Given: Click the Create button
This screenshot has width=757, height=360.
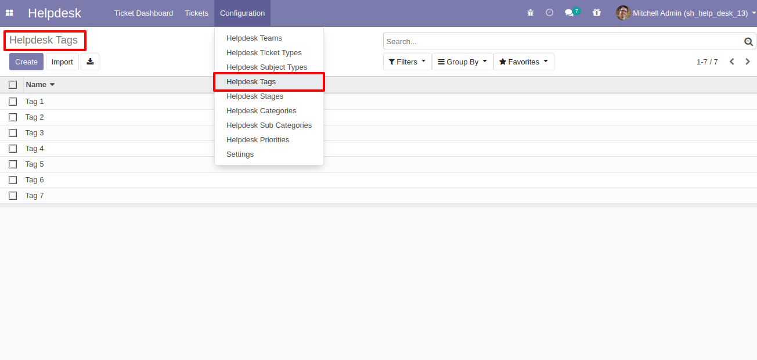Looking at the screenshot, I should click(x=26, y=62).
